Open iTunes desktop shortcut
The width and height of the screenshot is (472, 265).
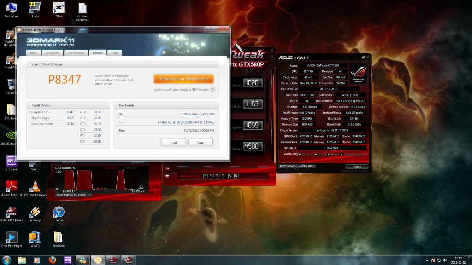point(59,214)
